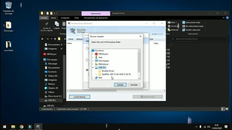Screen dimensions: 232x130
Task: Go forward with Explorer forward arrow
Action: point(47,39)
